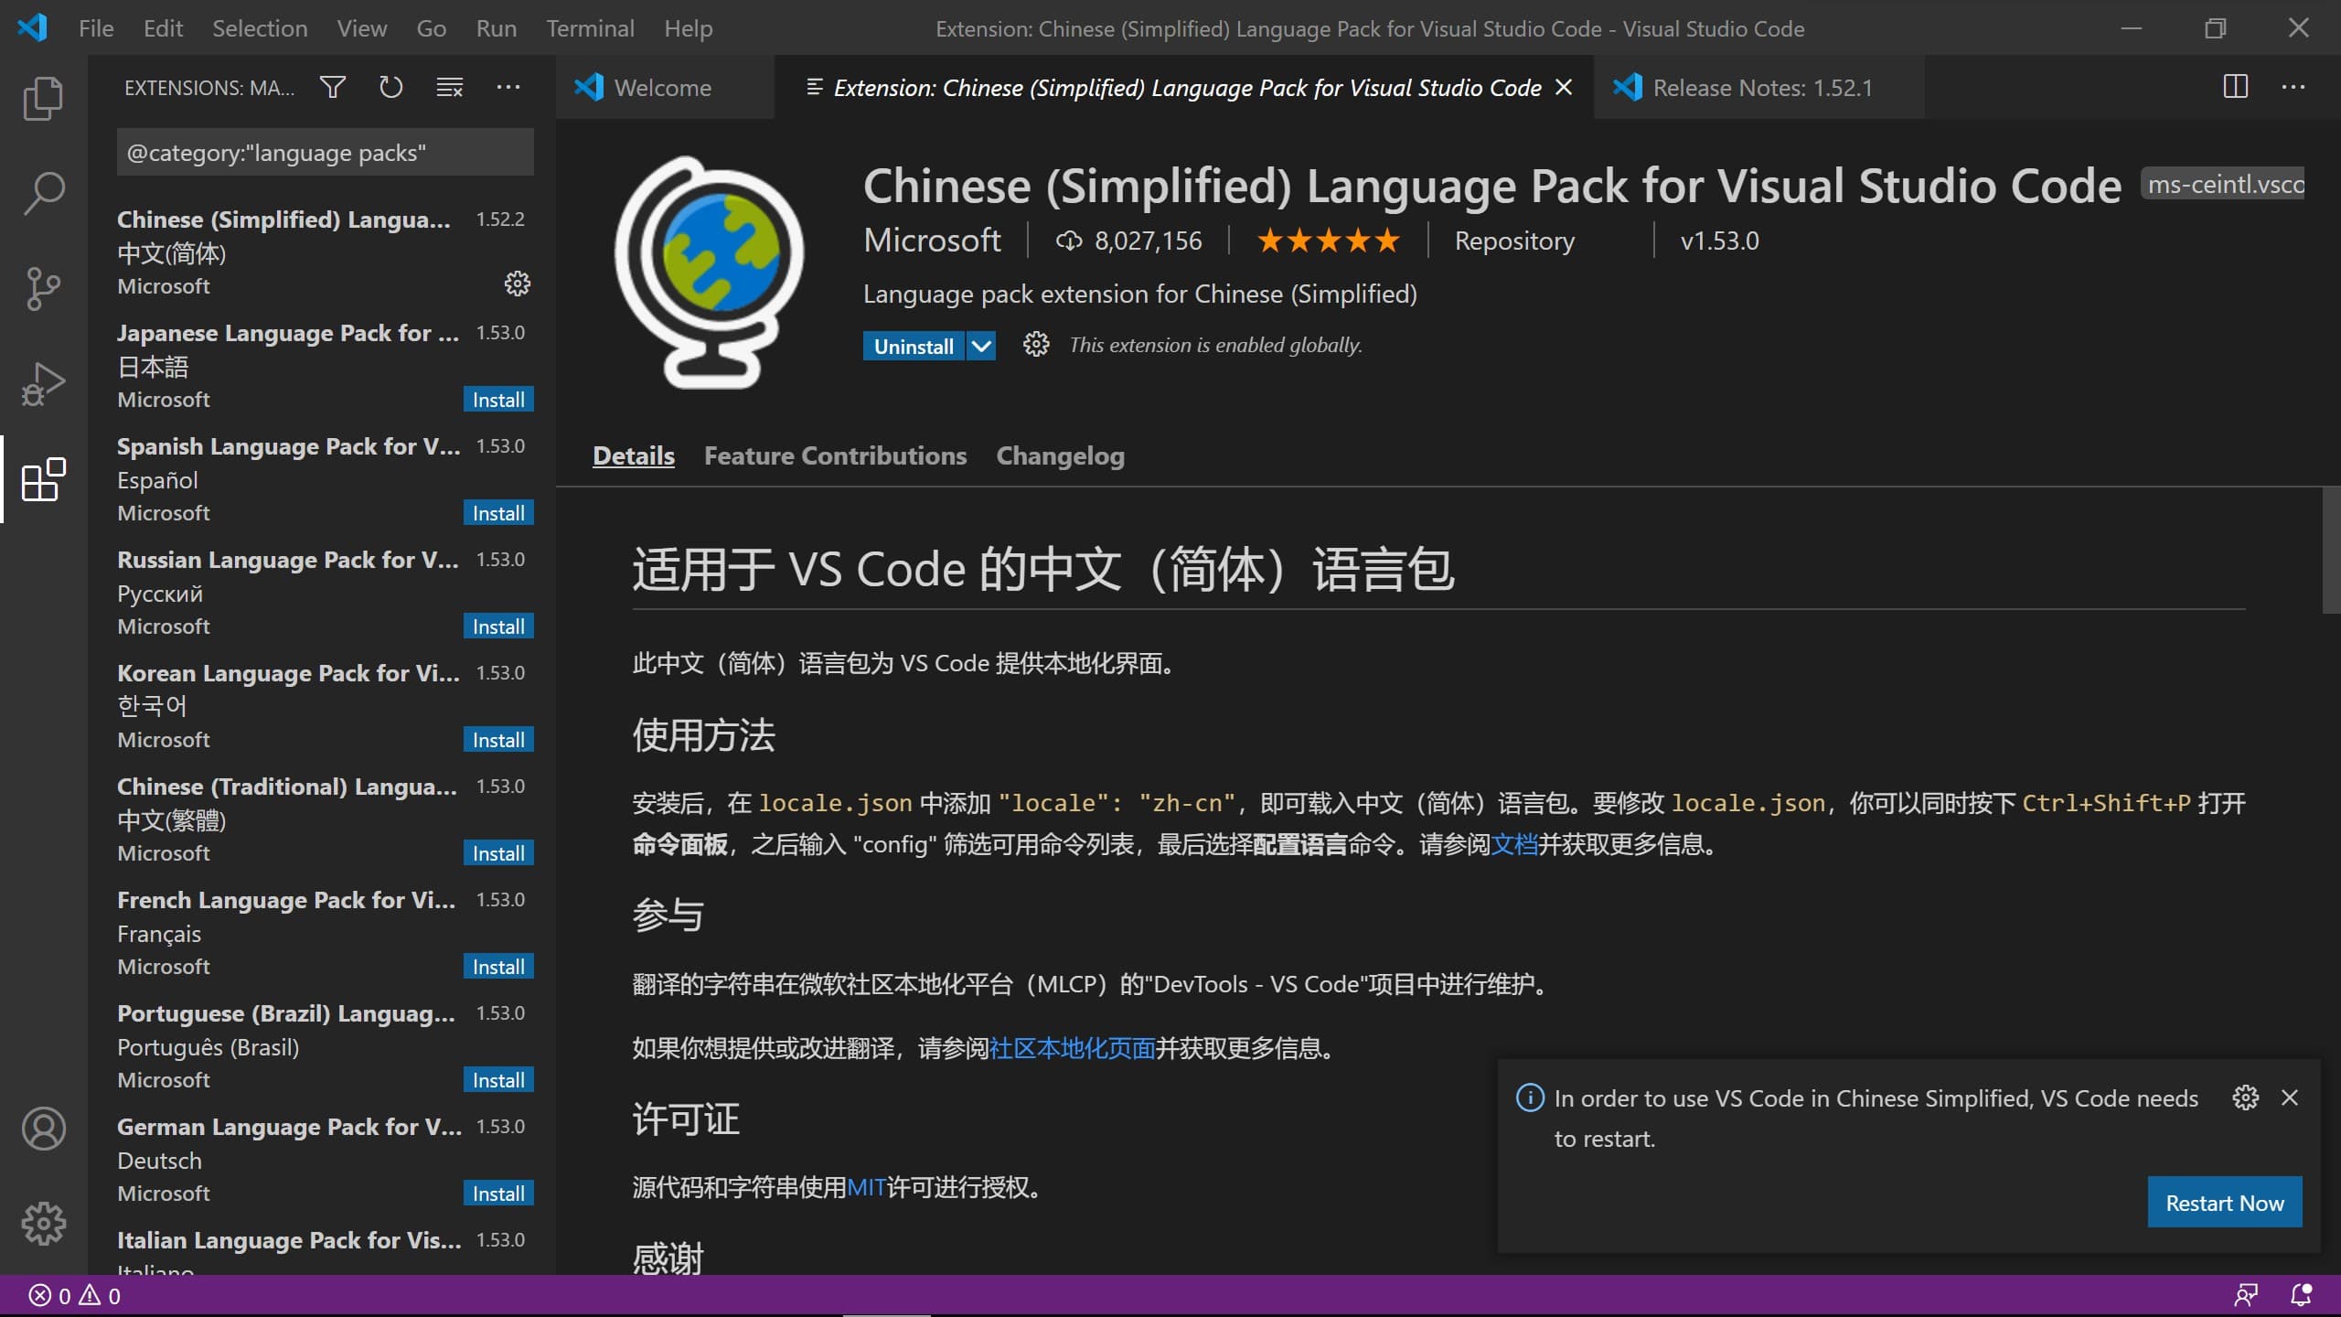This screenshot has width=2341, height=1317.
Task: Open notifications bell in status bar
Action: pyautogui.click(x=2302, y=1295)
